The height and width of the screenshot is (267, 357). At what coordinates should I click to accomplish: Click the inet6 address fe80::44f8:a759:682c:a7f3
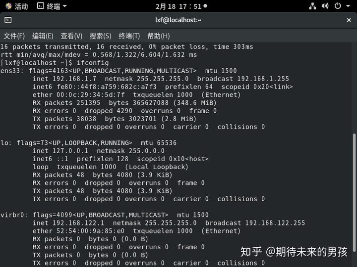(107, 87)
